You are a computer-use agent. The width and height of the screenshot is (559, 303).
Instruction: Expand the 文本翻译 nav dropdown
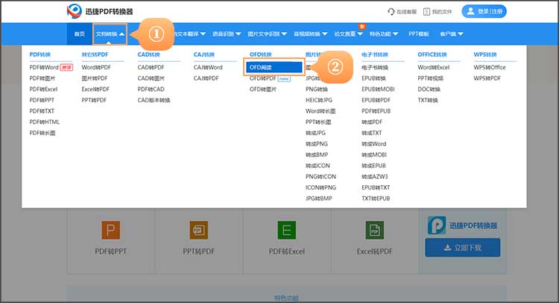point(189,34)
